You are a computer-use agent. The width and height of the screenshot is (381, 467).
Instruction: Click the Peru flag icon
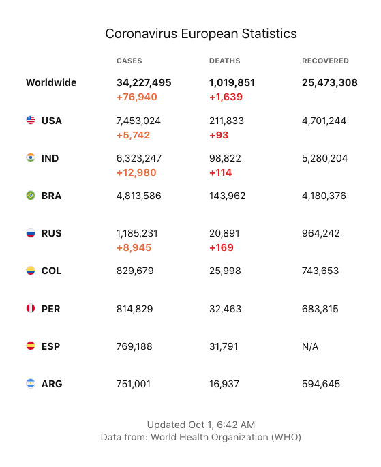click(x=31, y=308)
